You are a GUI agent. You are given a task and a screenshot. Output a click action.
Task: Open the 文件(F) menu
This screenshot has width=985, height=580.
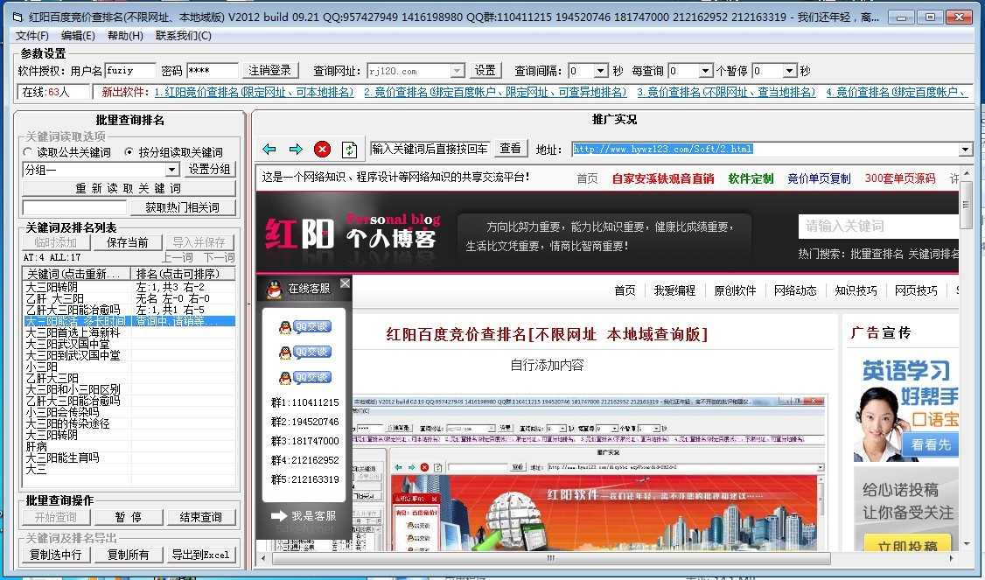coord(32,35)
